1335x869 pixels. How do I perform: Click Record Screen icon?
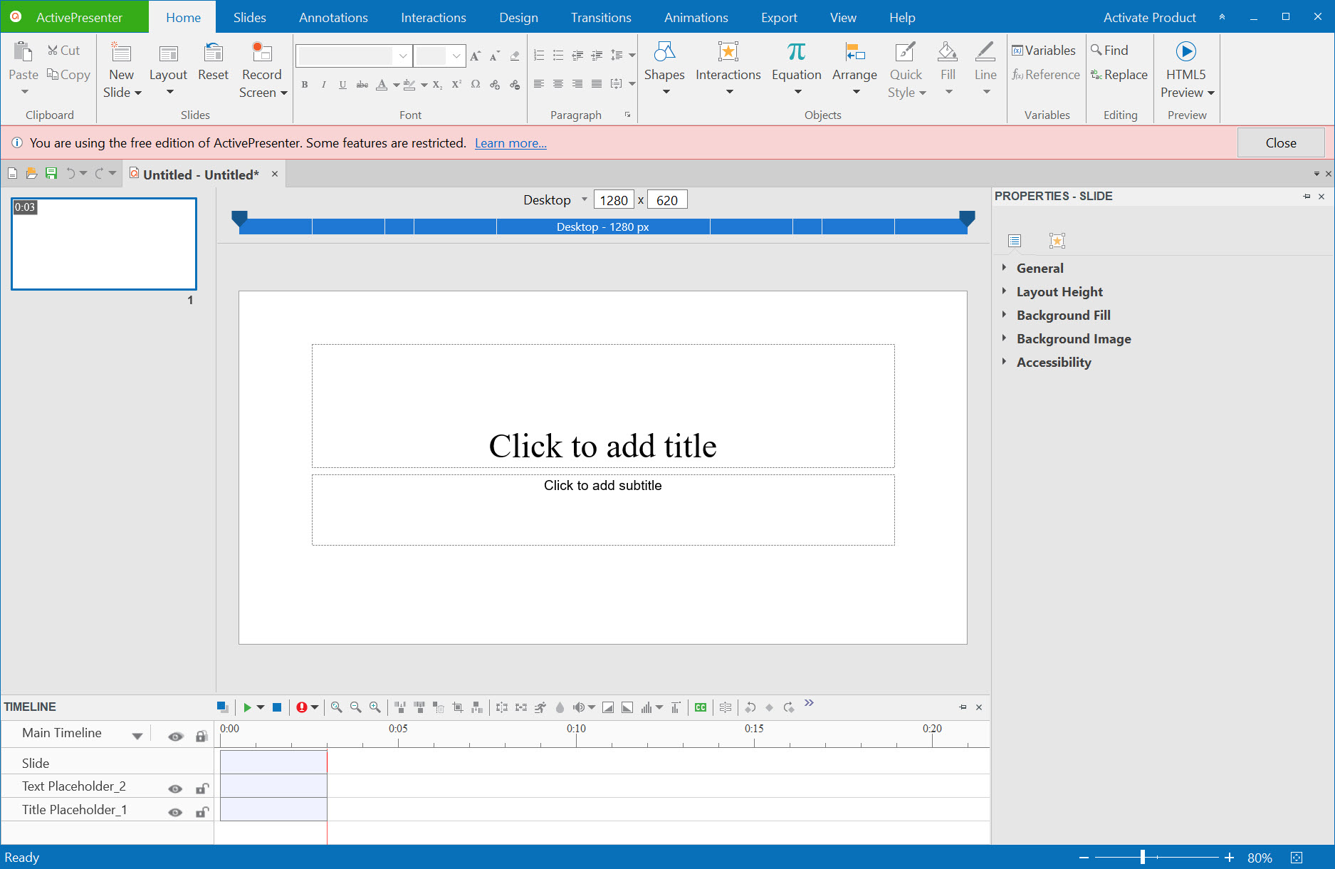(262, 52)
